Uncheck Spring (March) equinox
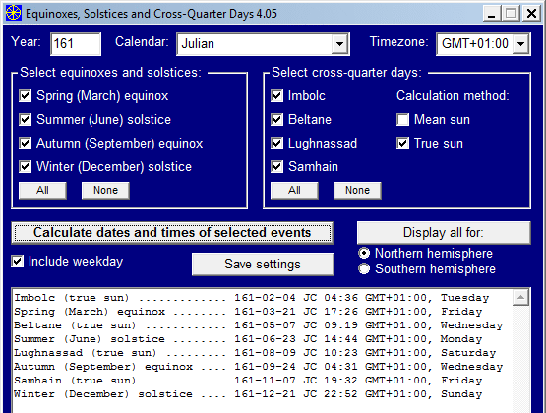The image size is (546, 413). pyautogui.click(x=25, y=96)
